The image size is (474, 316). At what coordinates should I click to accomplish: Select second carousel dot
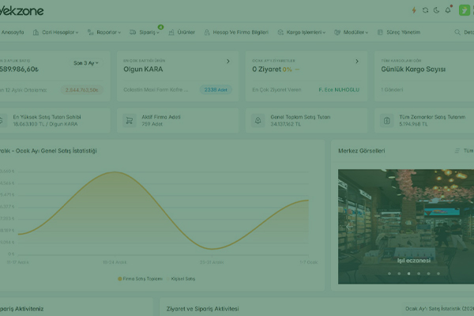click(399, 273)
